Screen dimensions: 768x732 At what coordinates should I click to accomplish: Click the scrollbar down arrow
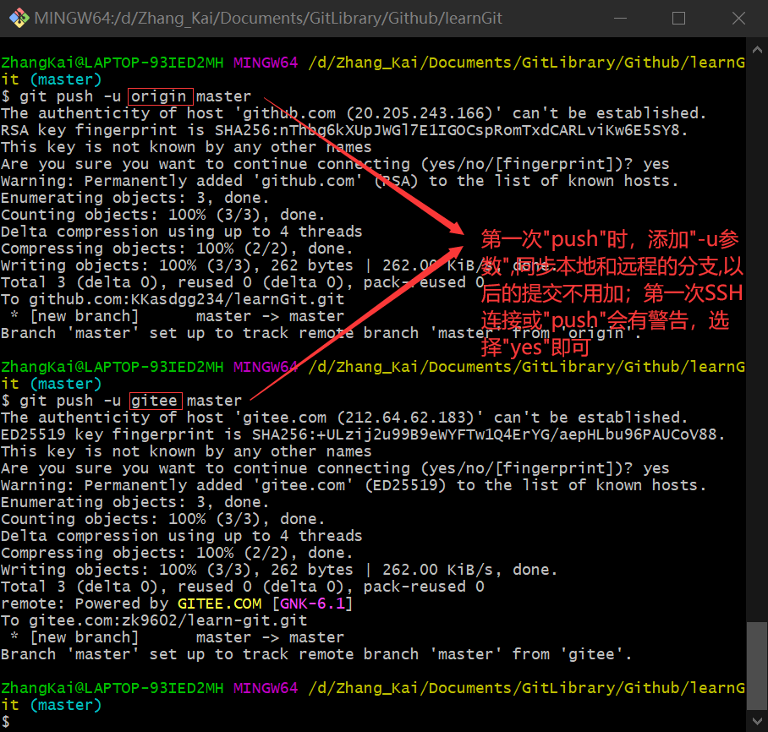coord(757,721)
